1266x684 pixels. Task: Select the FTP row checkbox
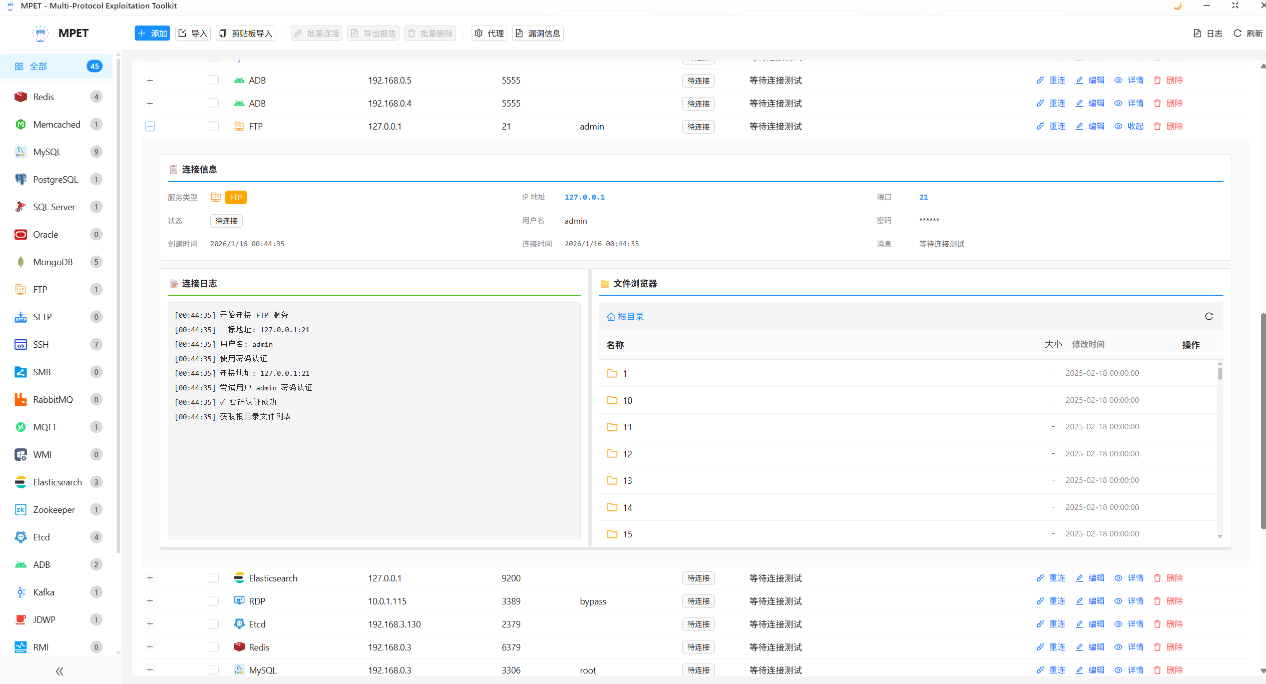click(214, 126)
